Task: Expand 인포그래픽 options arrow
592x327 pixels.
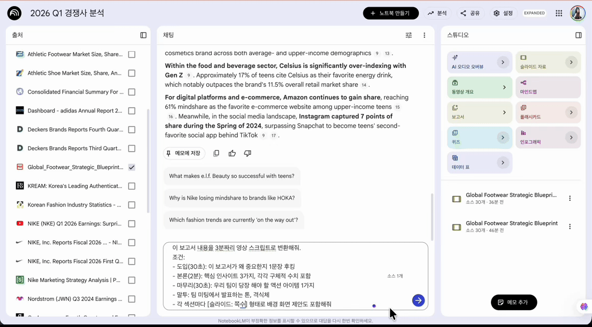Action: tap(571, 137)
